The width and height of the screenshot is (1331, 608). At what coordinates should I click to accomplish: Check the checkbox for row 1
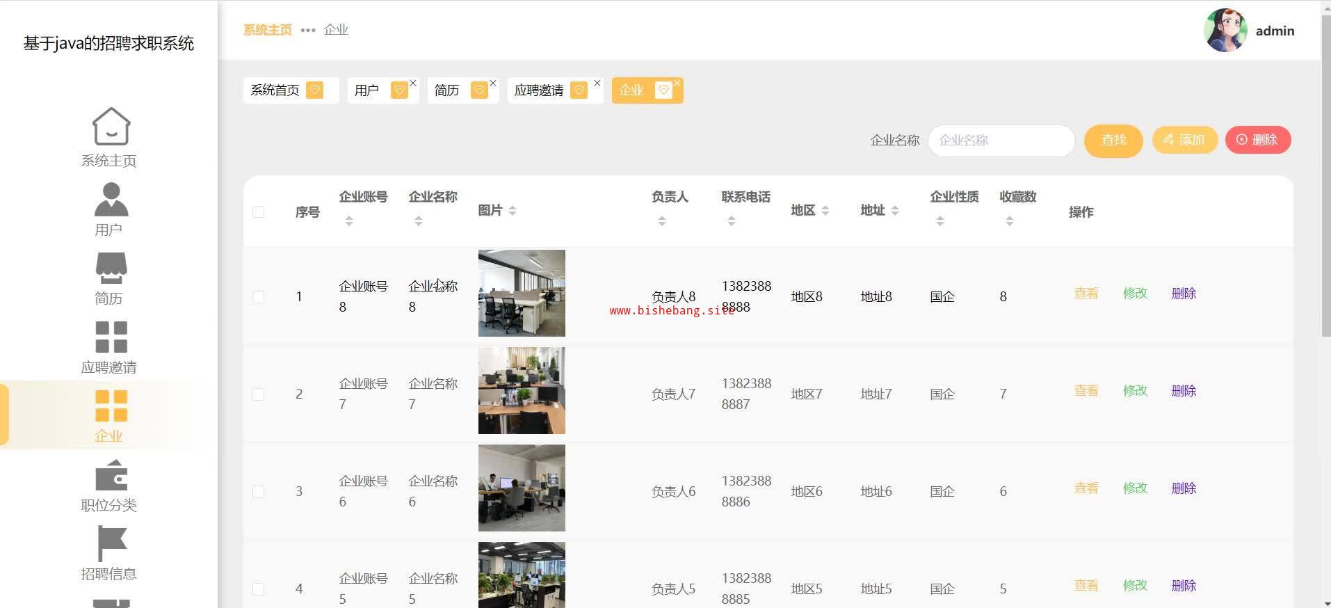click(258, 297)
